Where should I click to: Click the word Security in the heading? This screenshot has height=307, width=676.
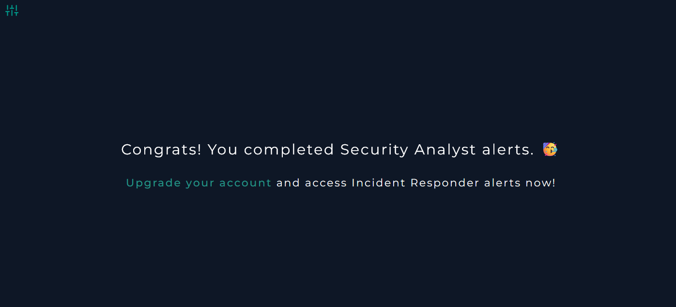tap(374, 150)
